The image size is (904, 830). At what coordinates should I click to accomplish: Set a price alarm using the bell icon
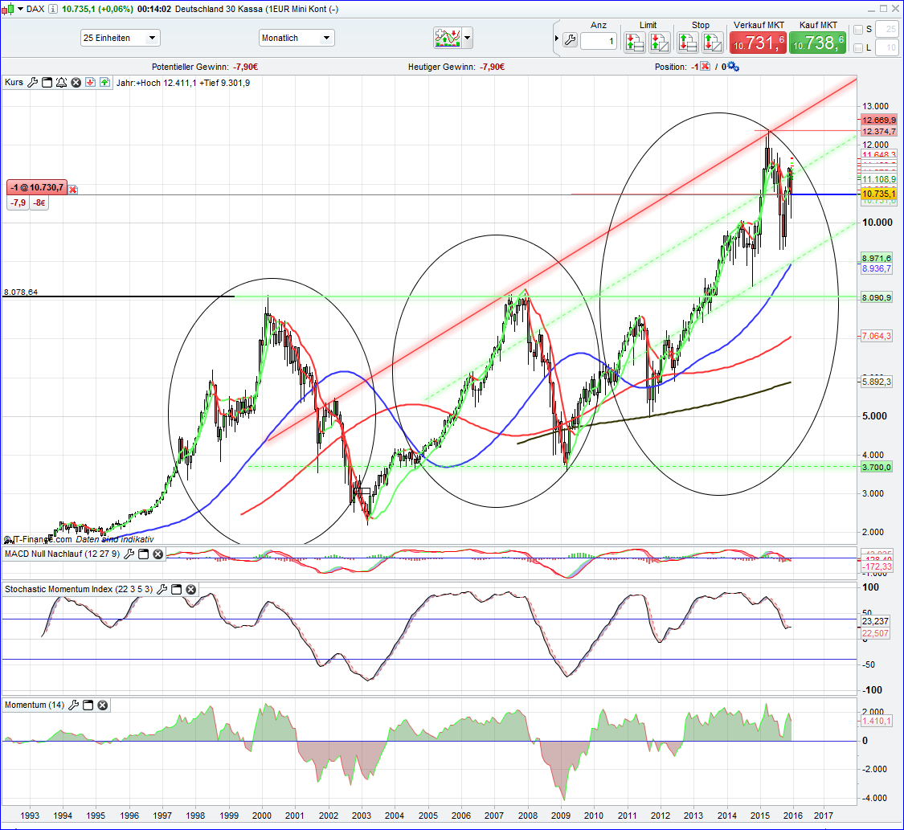61,82
